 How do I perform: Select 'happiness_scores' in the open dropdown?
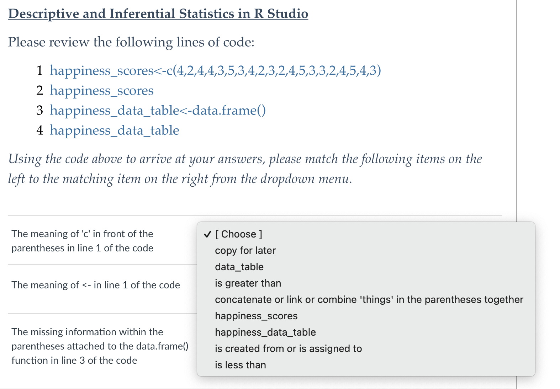[256, 316]
